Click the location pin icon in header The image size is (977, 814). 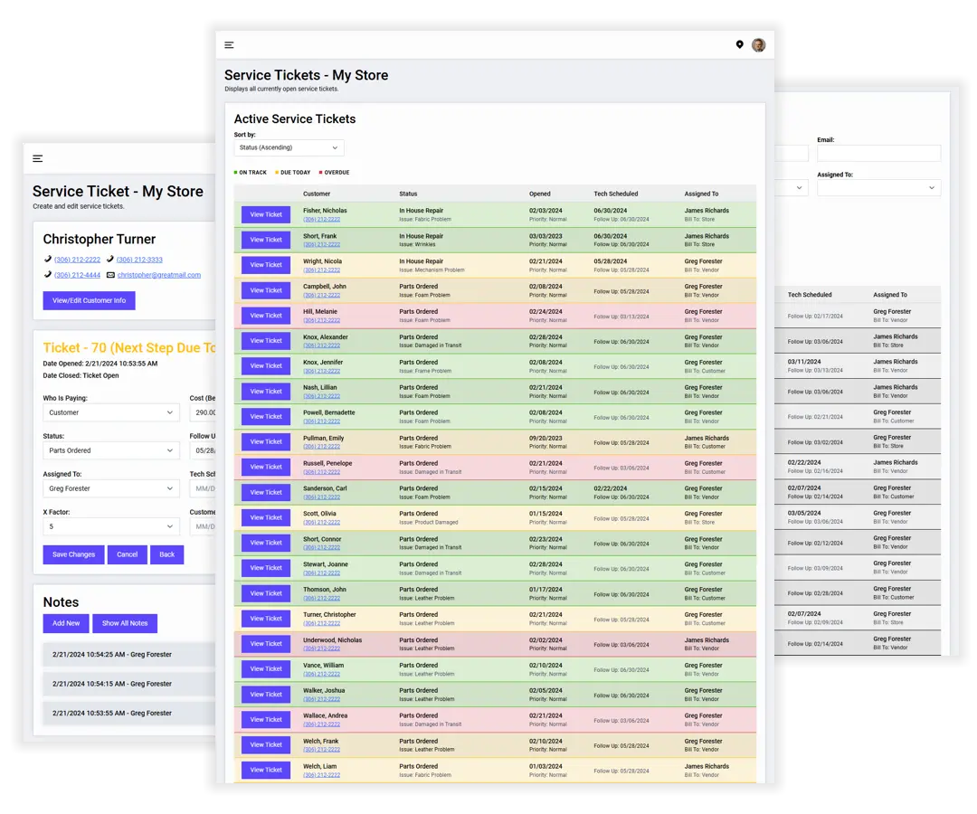(739, 45)
